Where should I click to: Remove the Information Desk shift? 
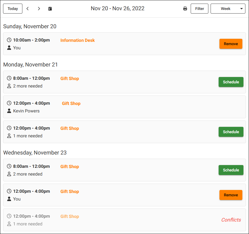231,44
